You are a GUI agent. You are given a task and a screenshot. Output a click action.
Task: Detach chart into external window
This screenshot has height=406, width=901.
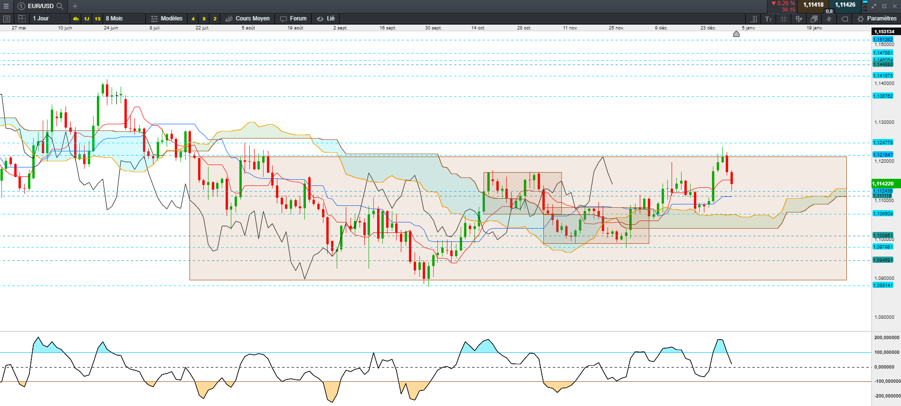[x=884, y=6]
